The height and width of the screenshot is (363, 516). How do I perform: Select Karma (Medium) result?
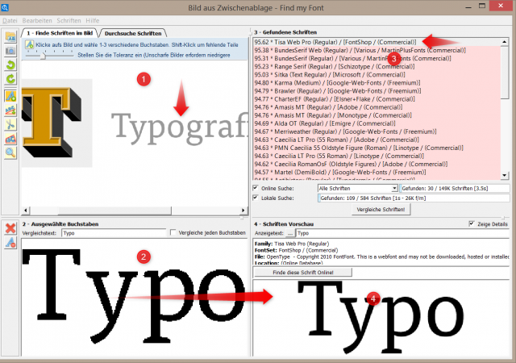point(377,82)
